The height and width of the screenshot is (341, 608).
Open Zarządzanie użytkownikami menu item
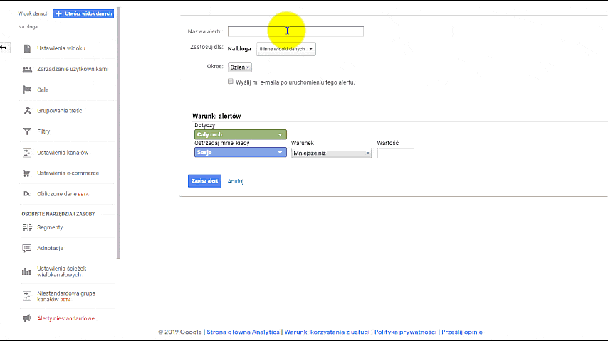click(73, 69)
